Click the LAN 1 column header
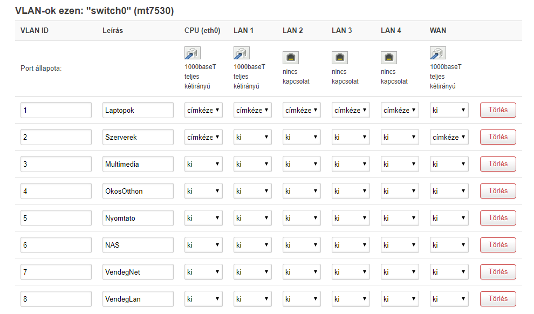This screenshot has width=534, height=314. tap(243, 30)
